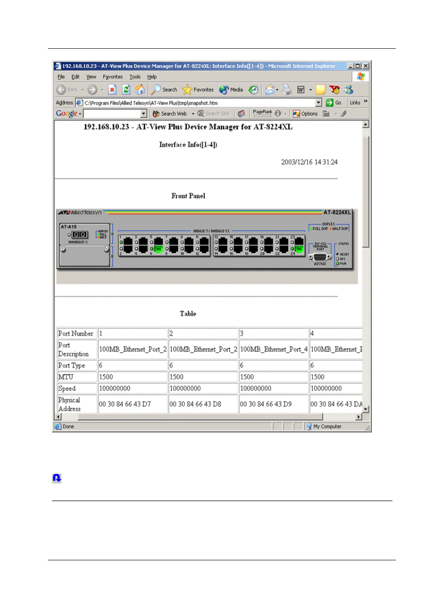Open the Media toolbar button
The image size is (431, 610).
231,90
